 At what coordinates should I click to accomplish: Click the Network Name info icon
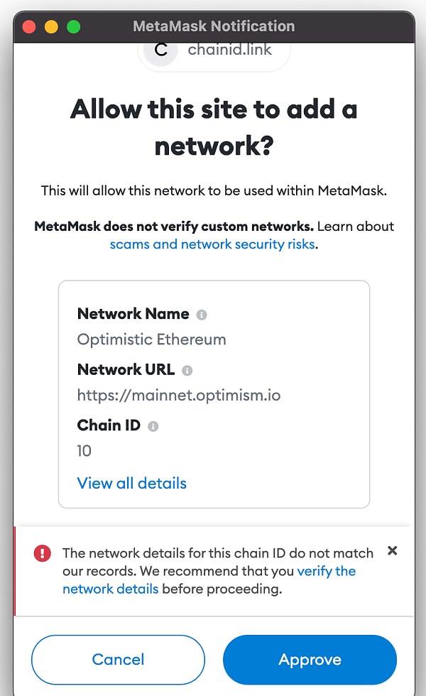[202, 315]
